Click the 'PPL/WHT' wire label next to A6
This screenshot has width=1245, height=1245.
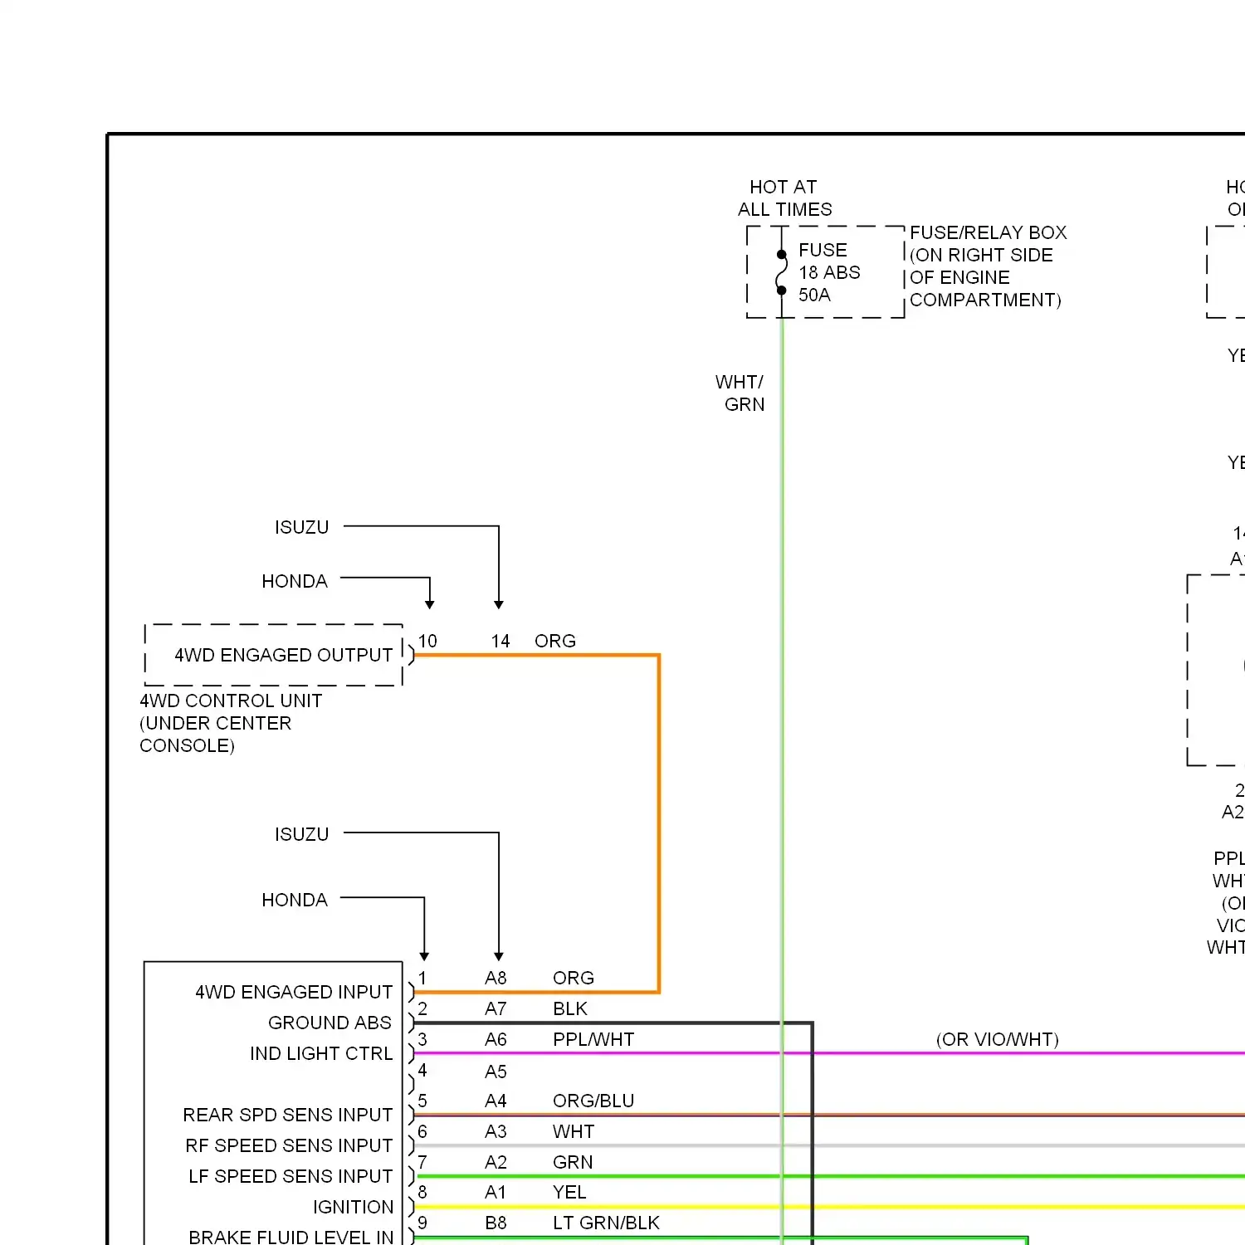click(593, 1039)
